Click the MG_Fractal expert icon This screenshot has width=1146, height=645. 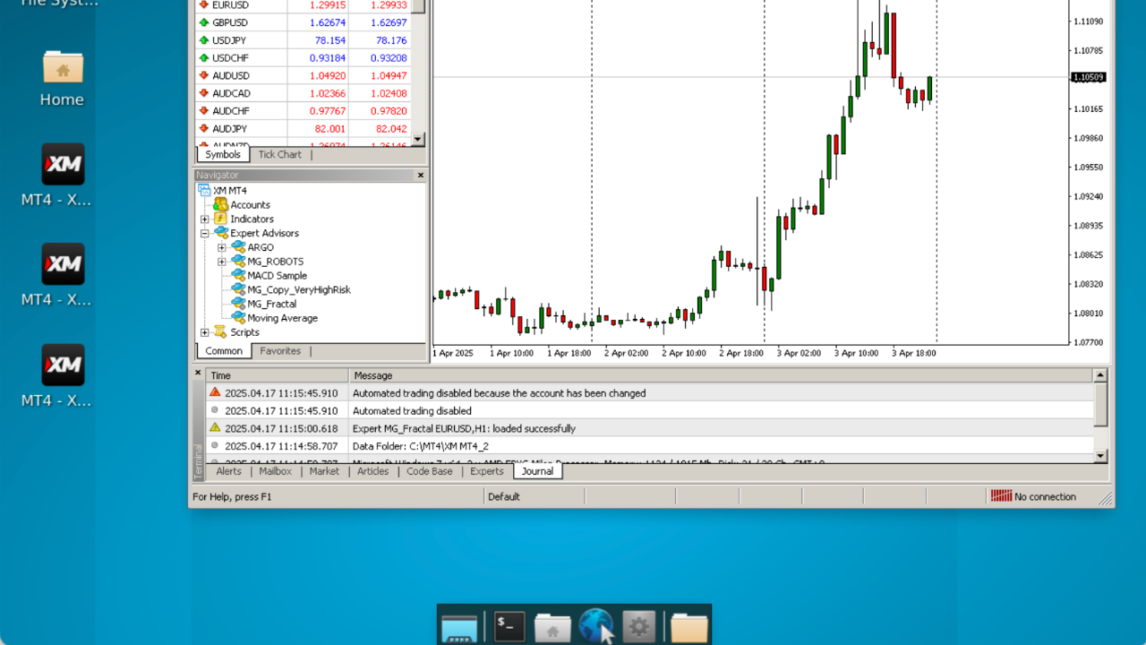(238, 304)
